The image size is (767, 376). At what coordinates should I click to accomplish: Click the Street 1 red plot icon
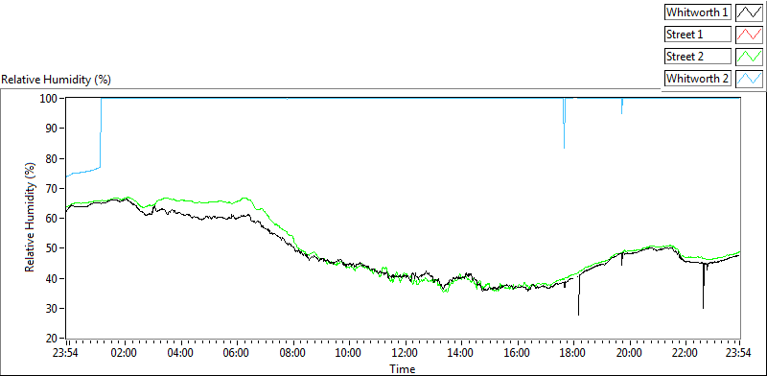(x=749, y=35)
